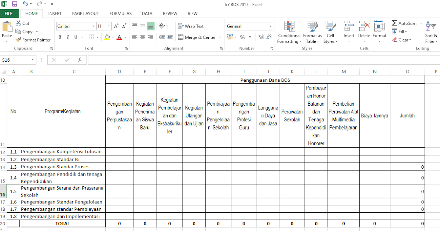Viewport: 440px width, 231px height.
Task: Open the Fill dropdown
Action: [400, 32]
